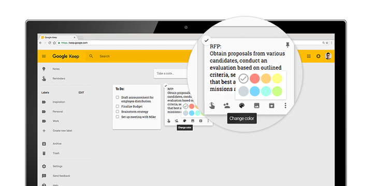Screen dimensions: 373x186
Task: Click the search magnifier icon
Action: 91,56
